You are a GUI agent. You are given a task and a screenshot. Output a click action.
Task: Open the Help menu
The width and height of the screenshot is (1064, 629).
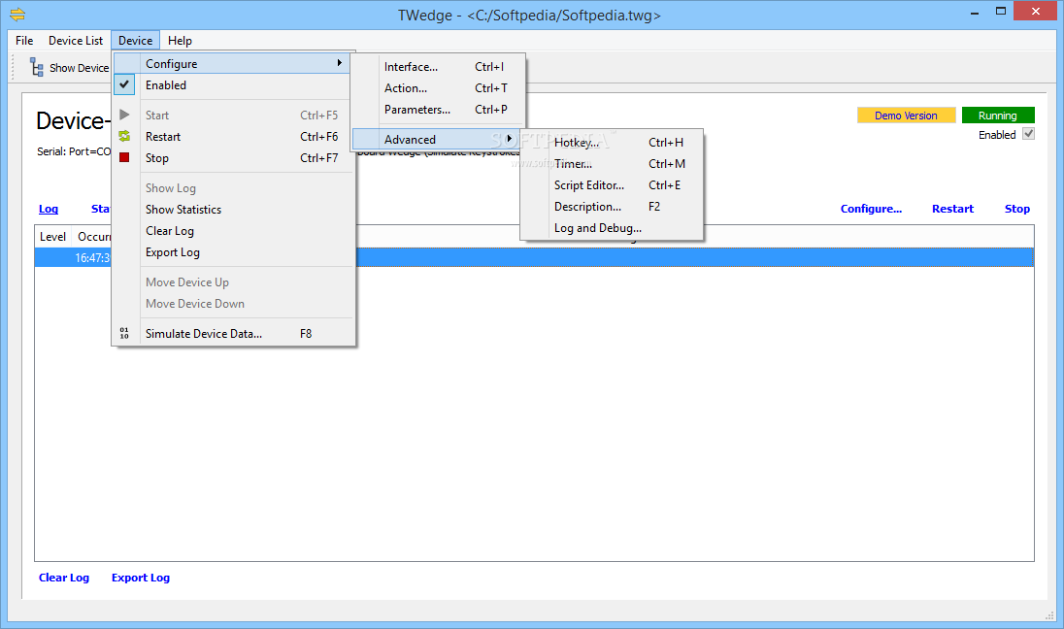[180, 41]
